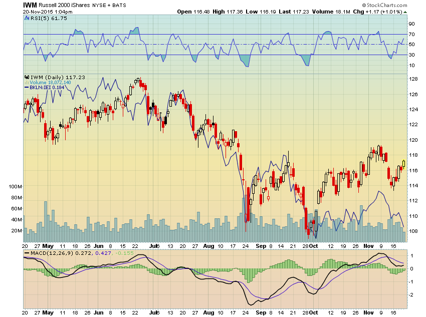Click the BKLN:IEI legend line marker

coord(27,87)
